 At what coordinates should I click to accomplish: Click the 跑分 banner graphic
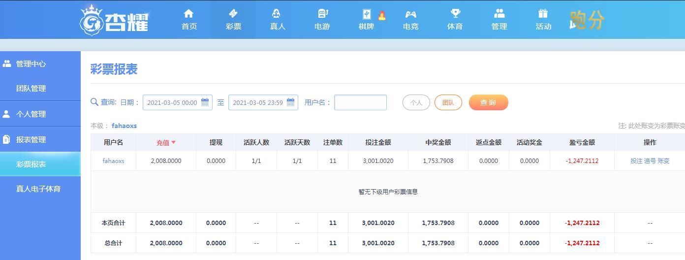point(587,20)
